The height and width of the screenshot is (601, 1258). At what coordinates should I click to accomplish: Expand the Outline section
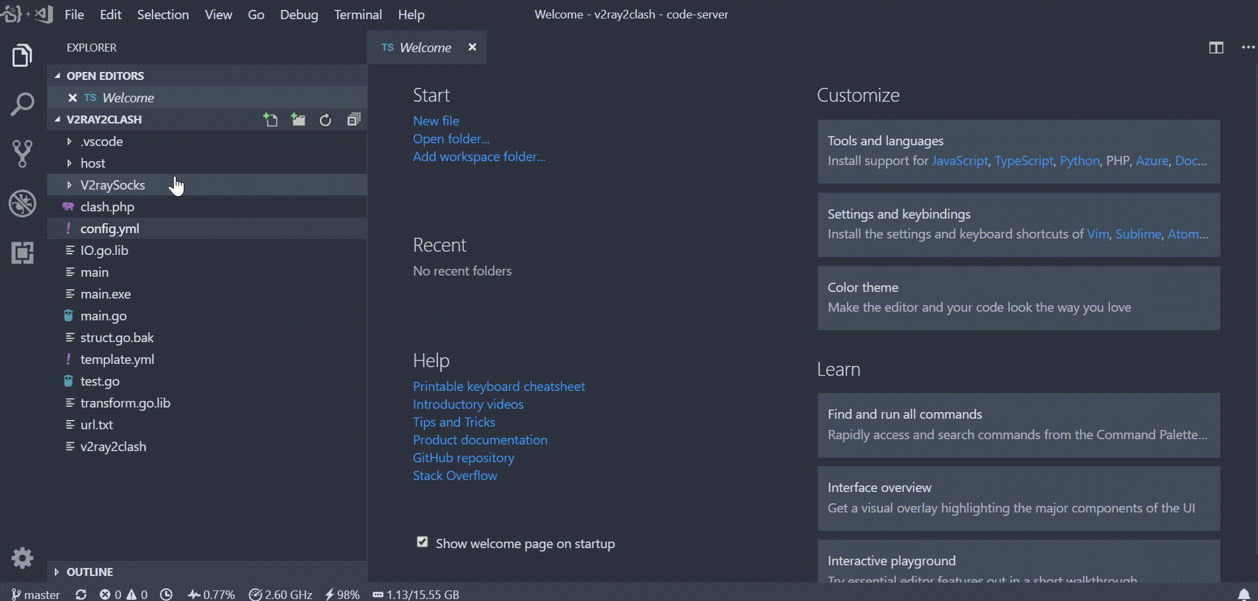207,572
